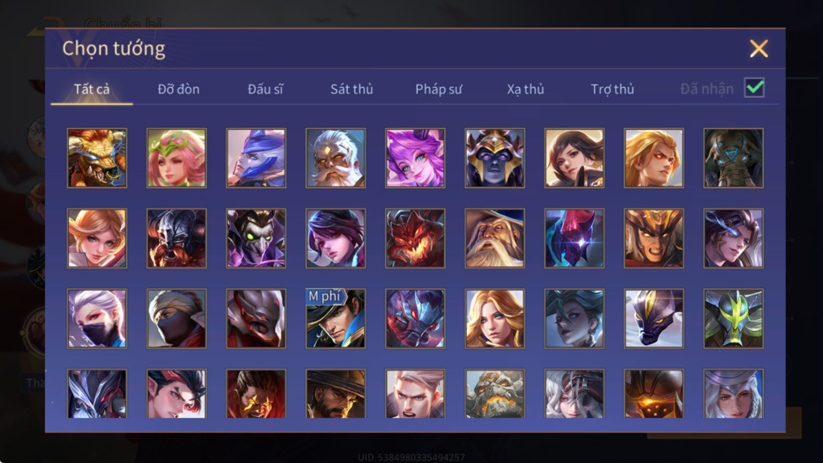Select the elephant-masked hero portrait

click(x=733, y=158)
